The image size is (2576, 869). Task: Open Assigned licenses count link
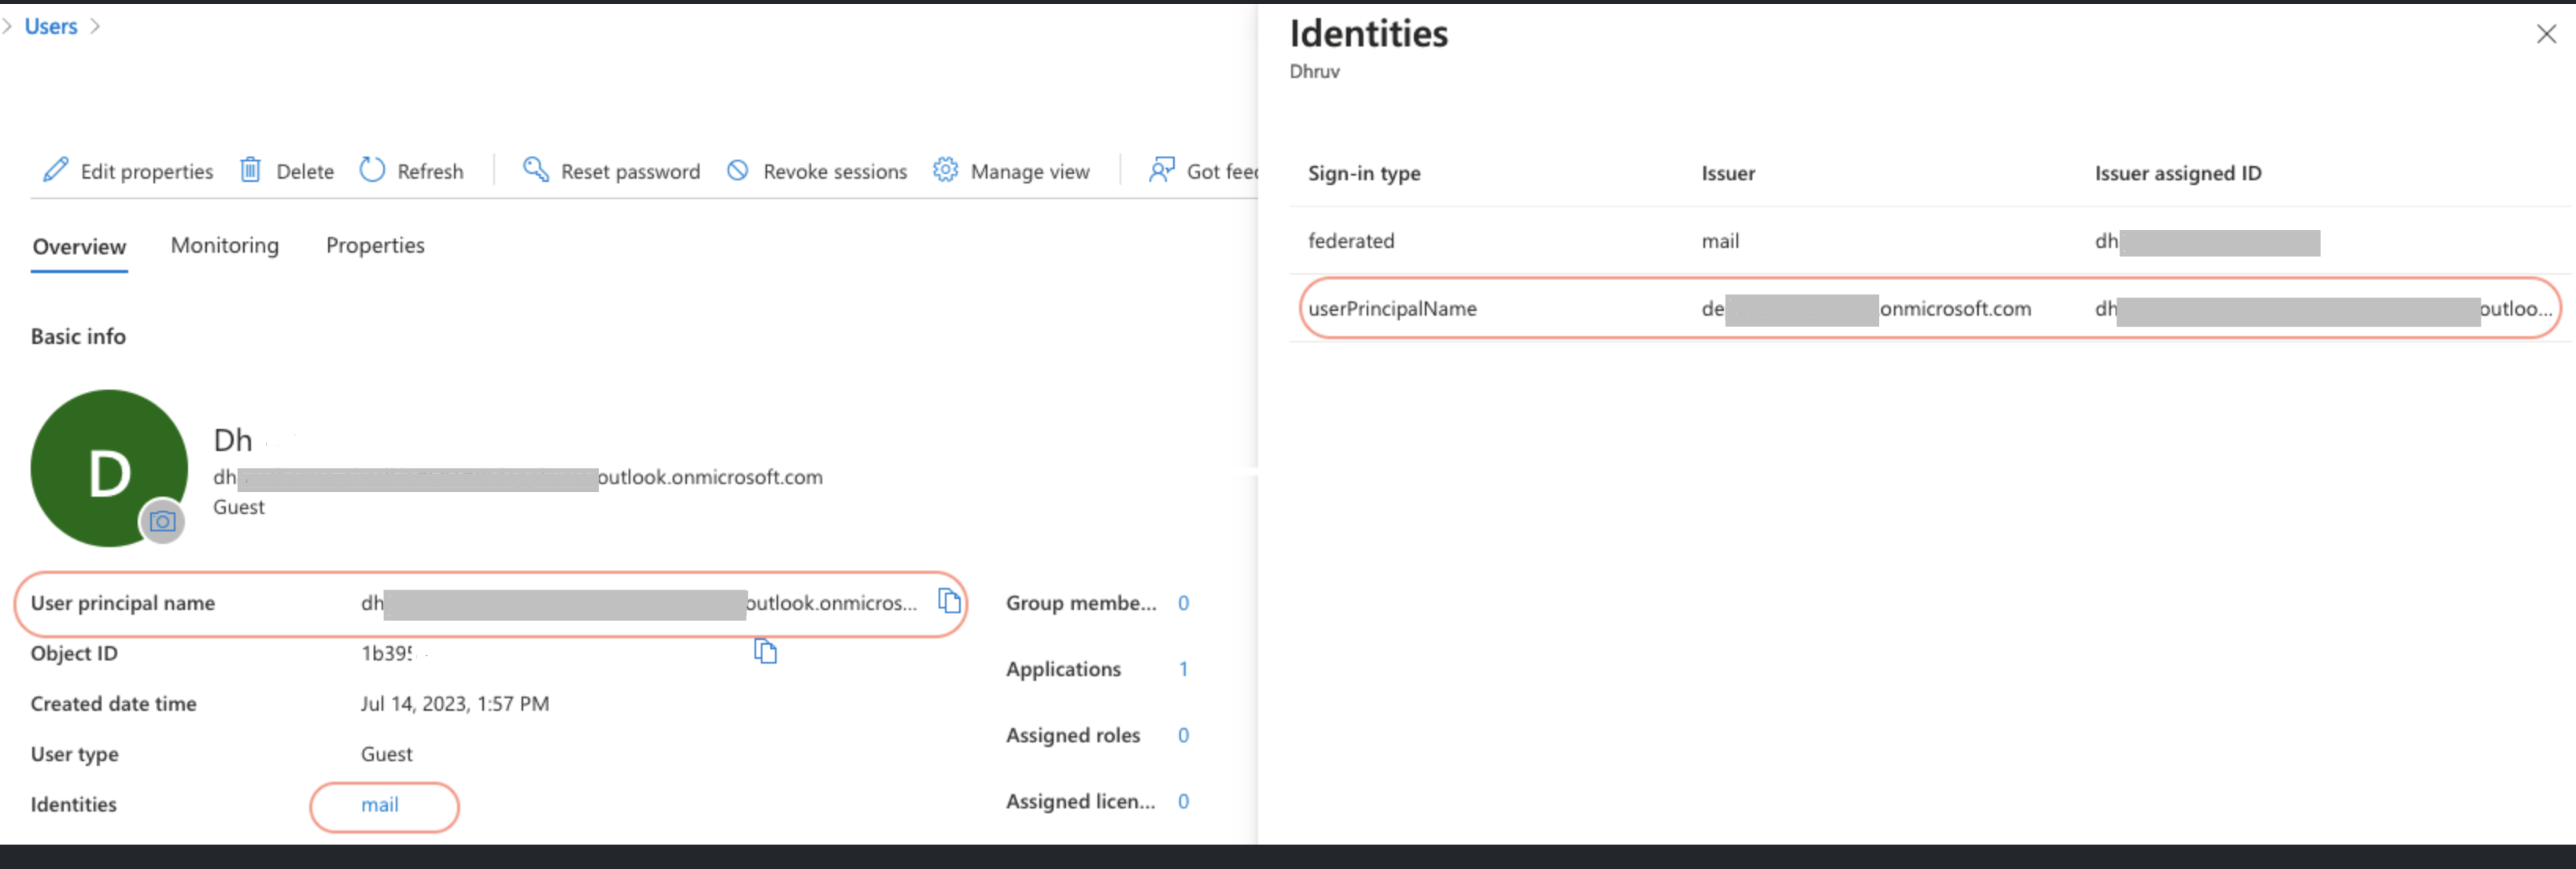tap(1183, 801)
